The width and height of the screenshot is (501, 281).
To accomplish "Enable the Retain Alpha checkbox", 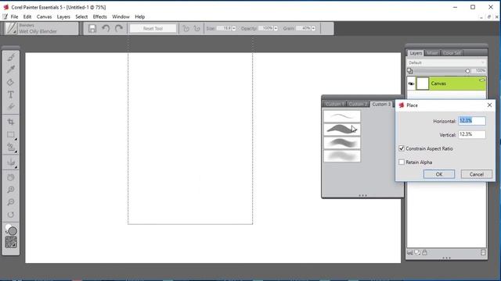I will click(x=402, y=162).
